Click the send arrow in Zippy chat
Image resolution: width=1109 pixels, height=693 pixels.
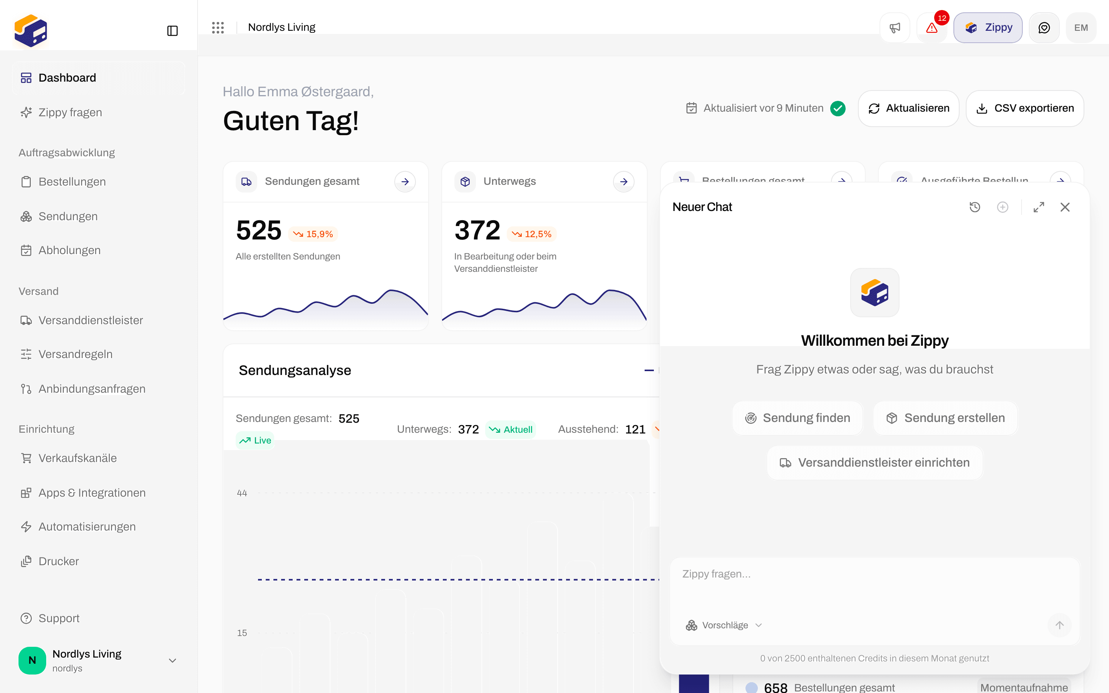tap(1059, 625)
